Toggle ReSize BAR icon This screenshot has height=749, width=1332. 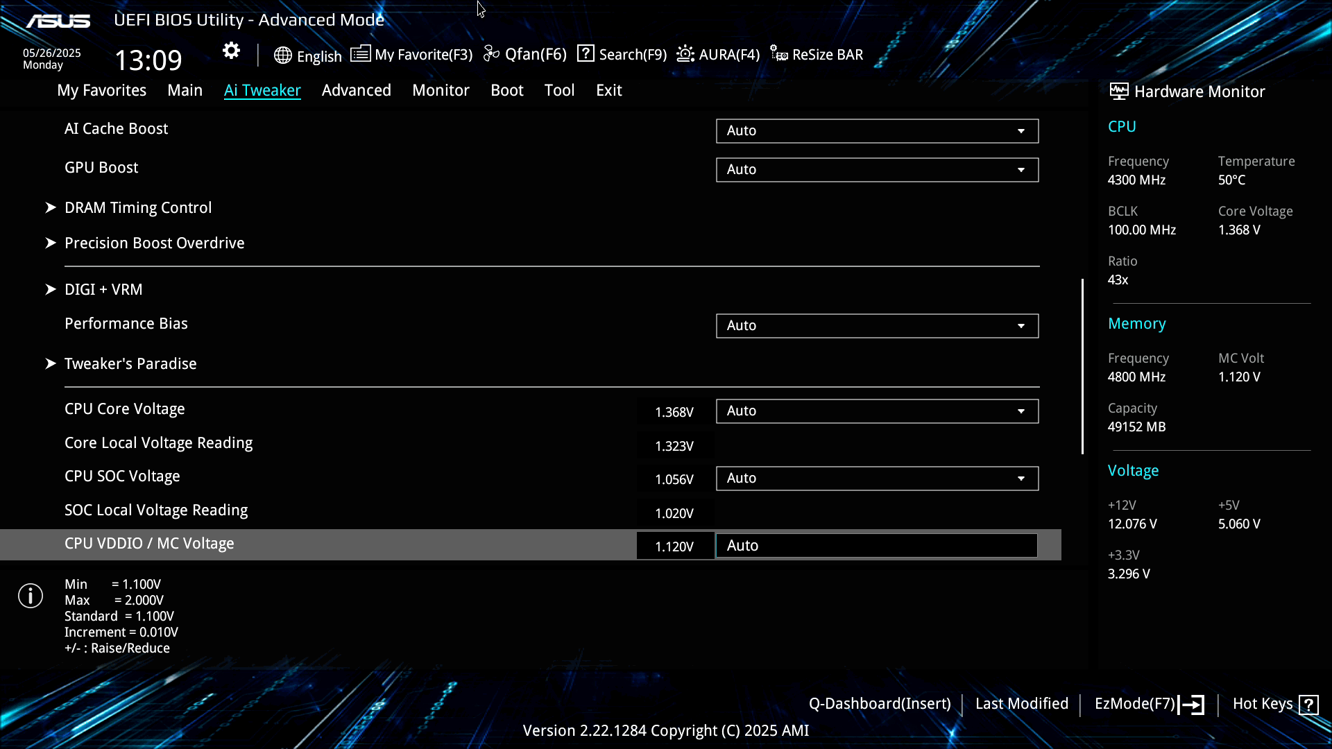coord(779,54)
